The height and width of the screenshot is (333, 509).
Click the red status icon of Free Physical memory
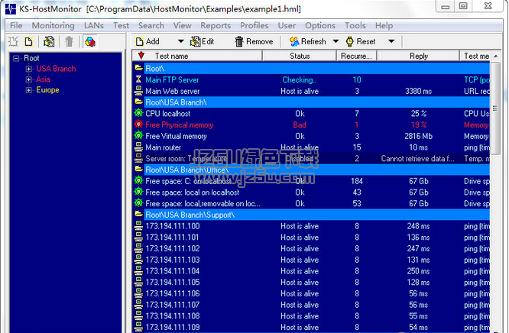pyautogui.click(x=138, y=124)
